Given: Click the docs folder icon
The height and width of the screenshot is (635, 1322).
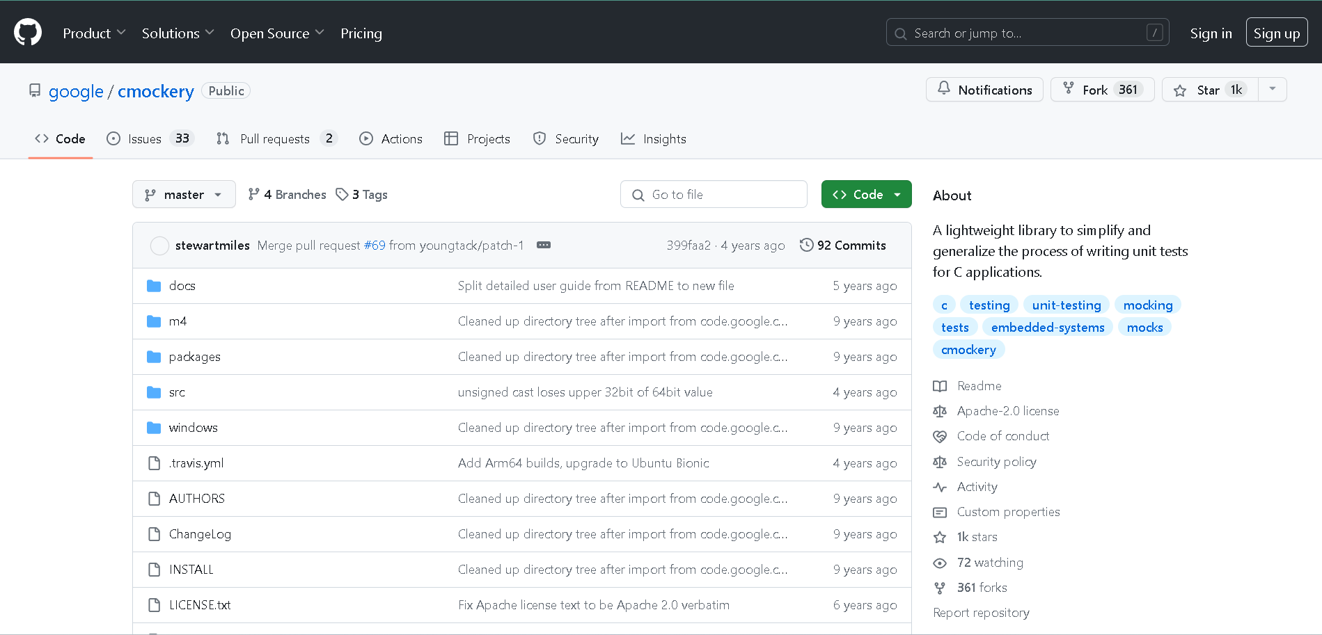Looking at the screenshot, I should [x=154, y=286].
